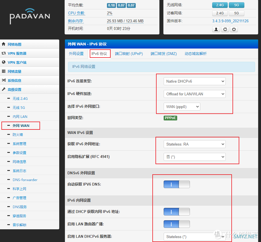Open the IPv6 连接类型 dropdown
Image resolution: width=261 pixels, height=242 pixels.
pyautogui.click(x=195, y=81)
